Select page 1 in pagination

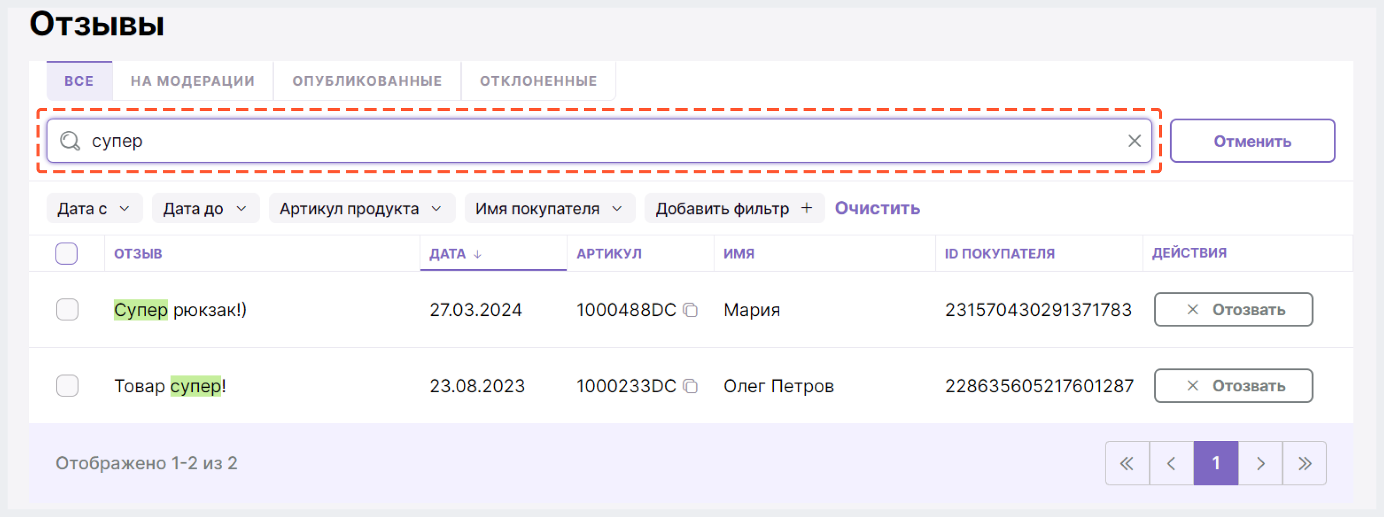pyautogui.click(x=1216, y=463)
